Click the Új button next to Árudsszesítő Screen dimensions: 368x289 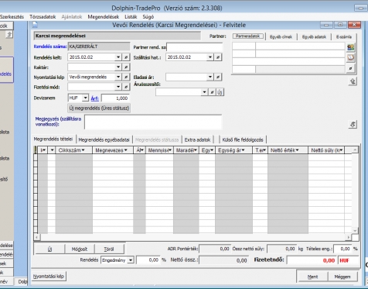coord(220,92)
